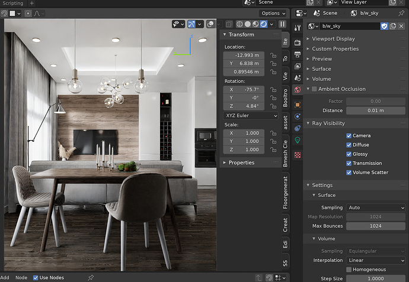Adjust the Max Bounces 1024 field
Image resolution: width=409 pixels, height=282 pixels.
point(376,226)
